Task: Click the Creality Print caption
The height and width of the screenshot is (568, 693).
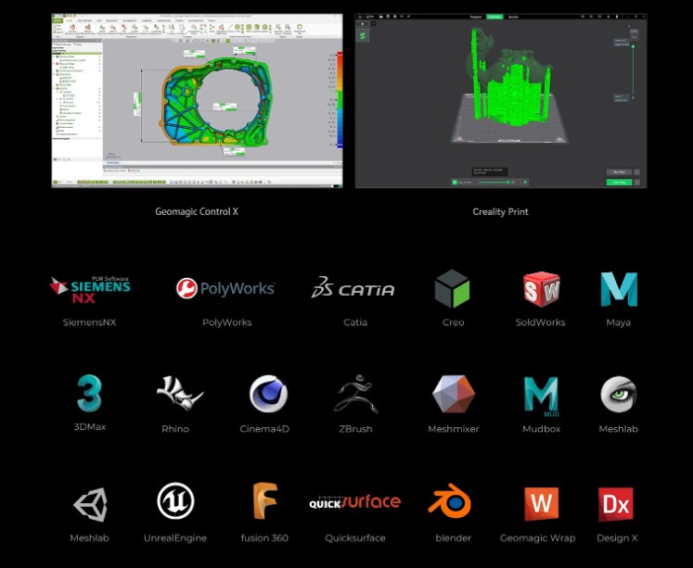Action: pos(500,212)
